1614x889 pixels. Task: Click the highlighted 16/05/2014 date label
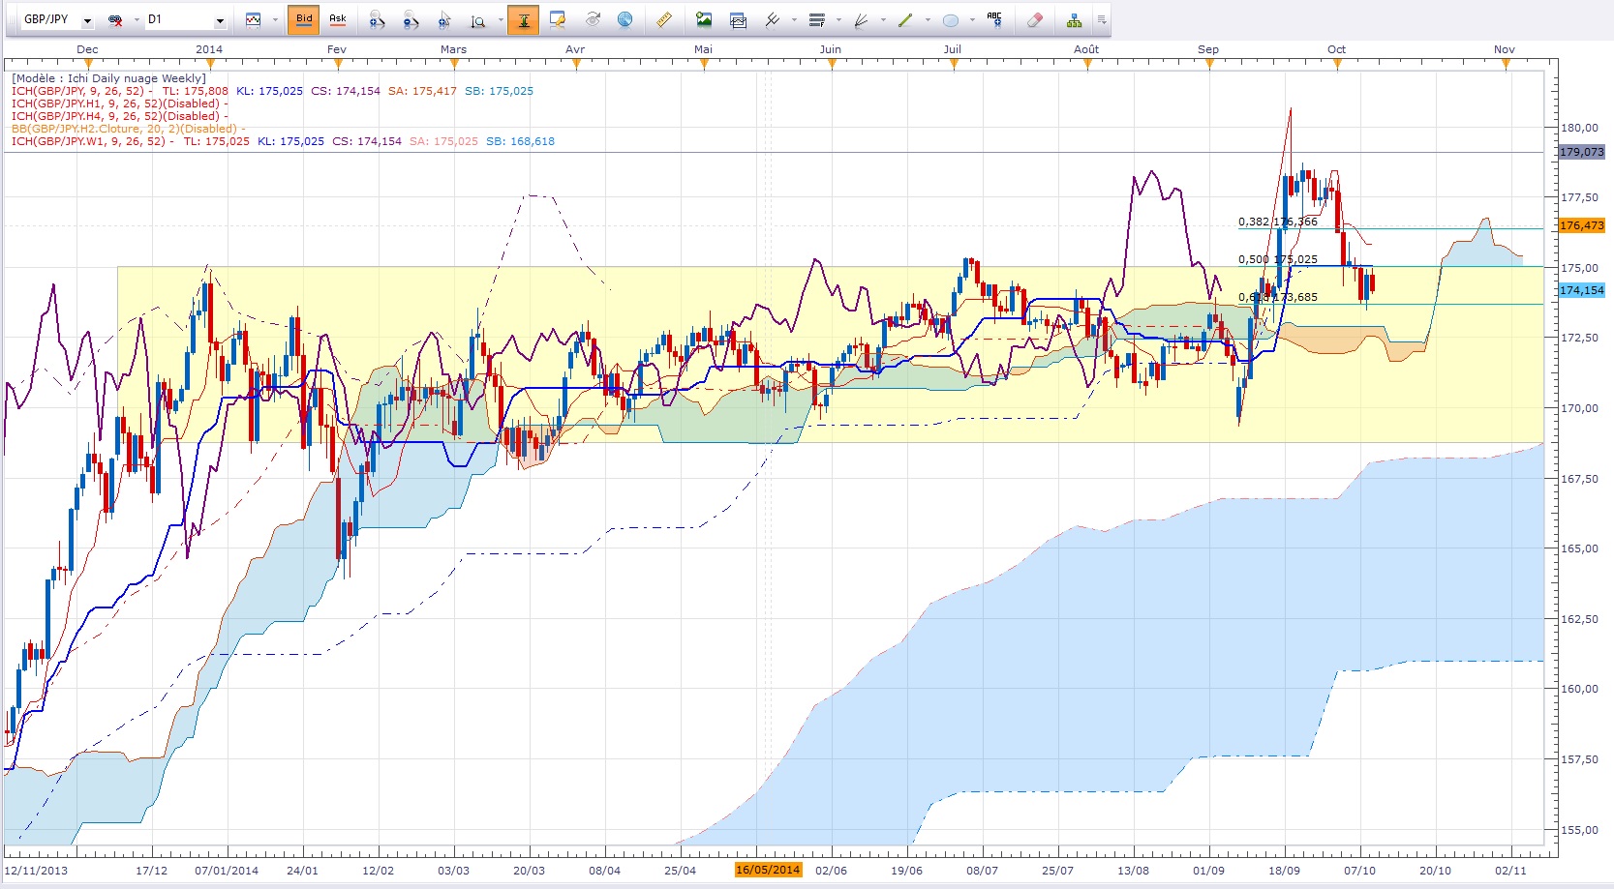[x=769, y=870]
